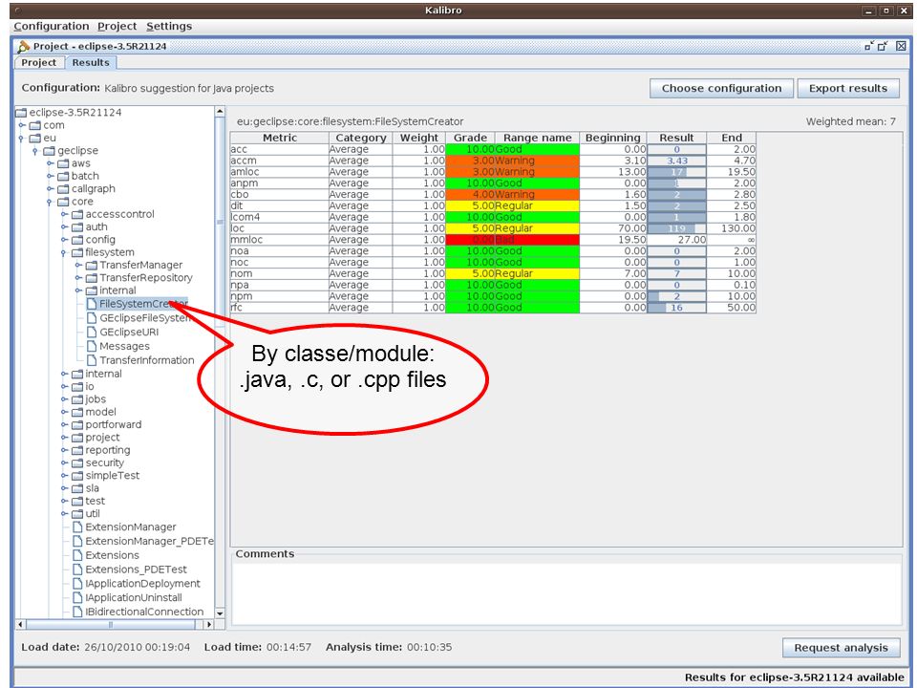Expand the aws package node
The image size is (917, 688).
click(50, 163)
